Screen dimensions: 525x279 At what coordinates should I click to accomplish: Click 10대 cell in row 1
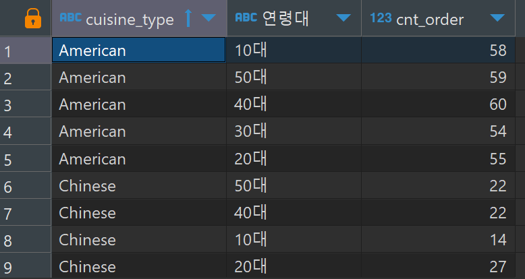click(x=294, y=50)
